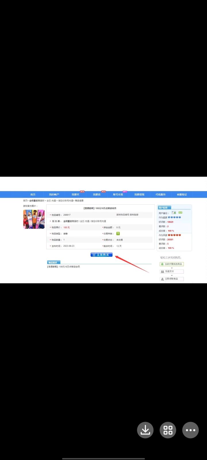Click the 立刻购买 buy now button
Screen dimensions: 207x460
pyautogui.click(x=101, y=255)
